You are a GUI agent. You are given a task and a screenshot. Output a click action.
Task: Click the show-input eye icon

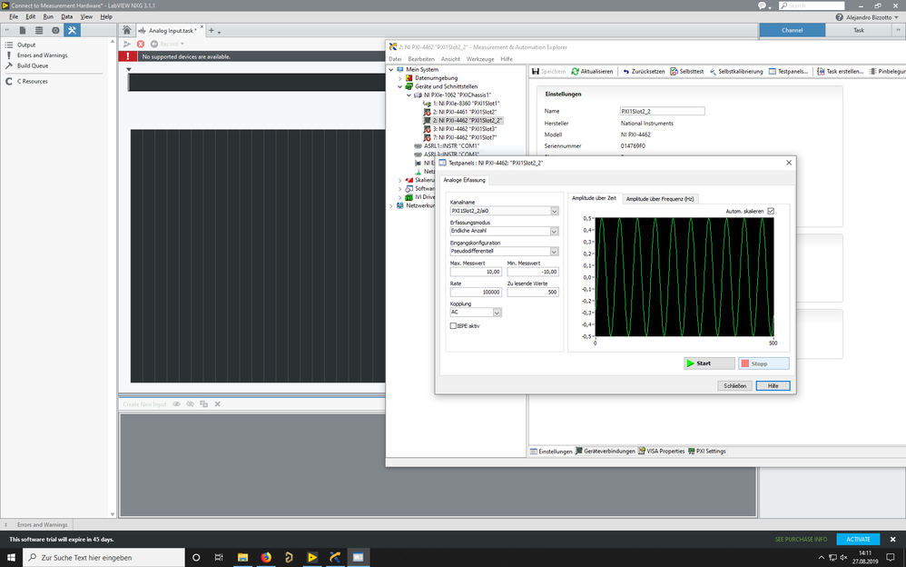176,403
